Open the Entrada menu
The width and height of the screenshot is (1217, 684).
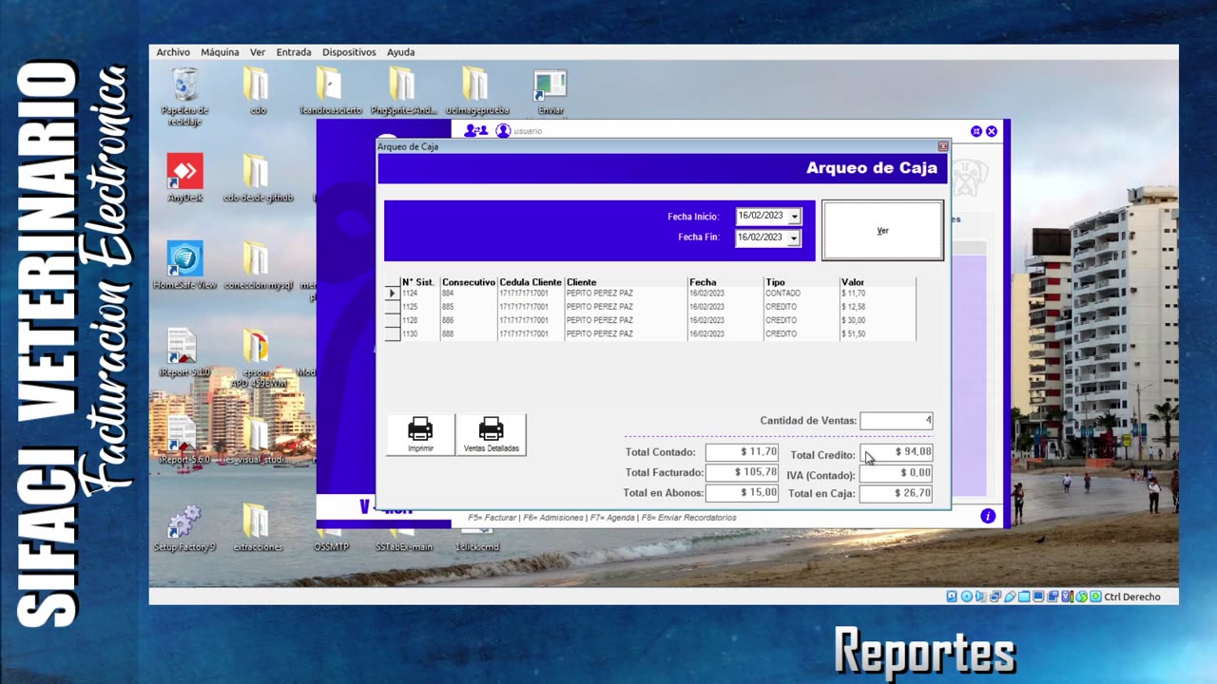coord(294,52)
